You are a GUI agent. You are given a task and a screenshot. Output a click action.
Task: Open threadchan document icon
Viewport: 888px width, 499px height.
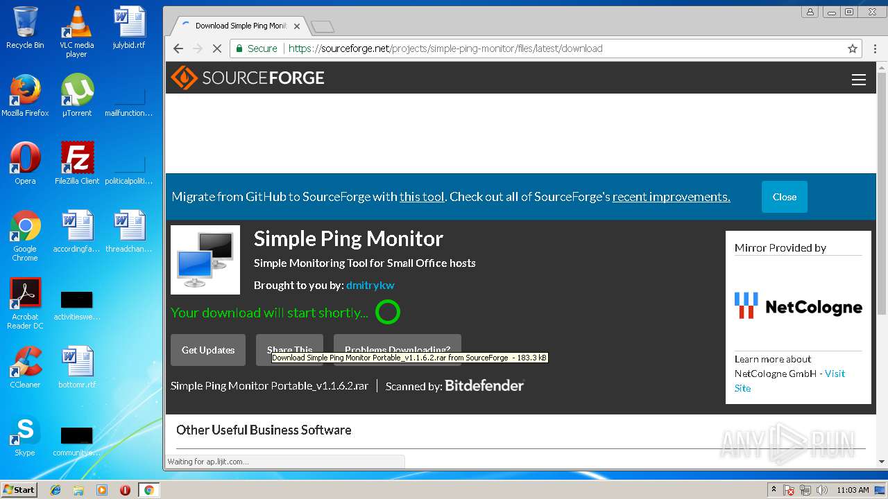pyautogui.click(x=129, y=231)
